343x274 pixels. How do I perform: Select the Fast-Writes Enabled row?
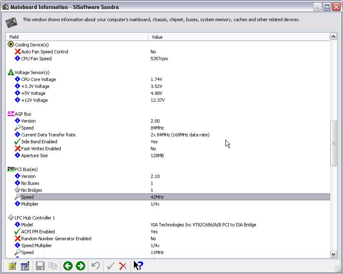(x=41, y=149)
